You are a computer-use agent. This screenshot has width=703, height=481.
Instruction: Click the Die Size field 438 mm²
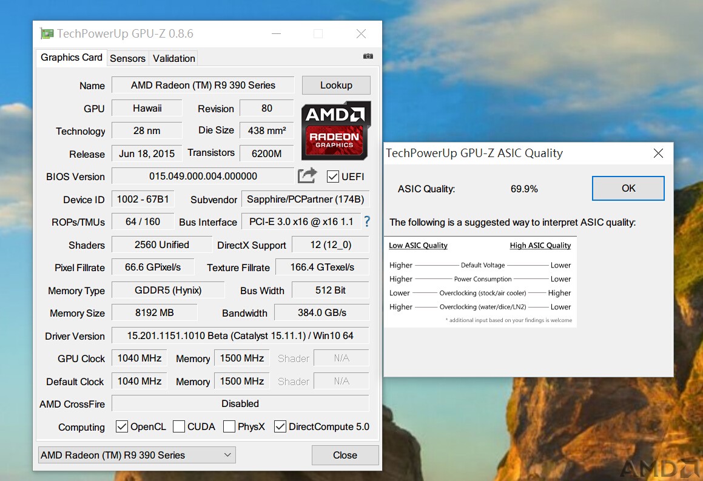[x=267, y=130]
